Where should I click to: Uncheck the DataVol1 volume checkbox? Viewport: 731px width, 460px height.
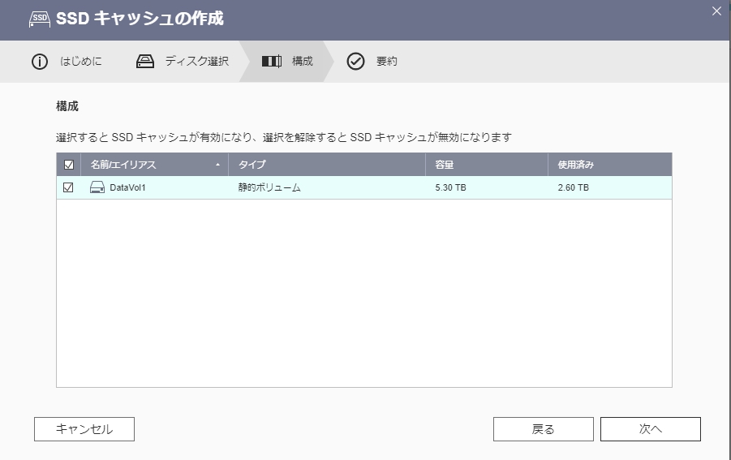[69, 188]
